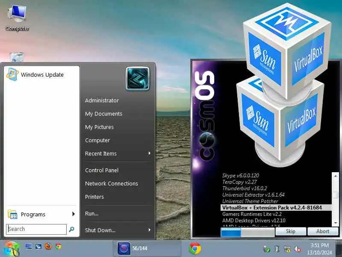
Task: Launch small Chrome icon in quick launch
Action: [x=58, y=247]
